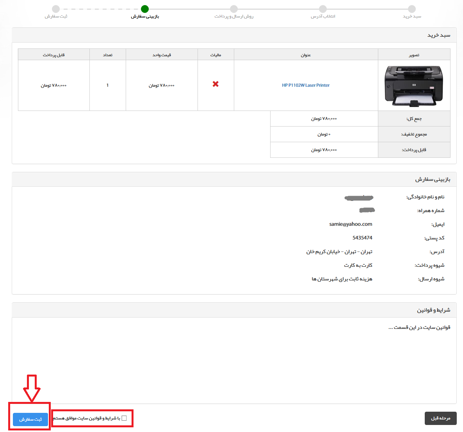
Task: Click the address تهران - خیابان کریم خان
Action: (x=339, y=252)
